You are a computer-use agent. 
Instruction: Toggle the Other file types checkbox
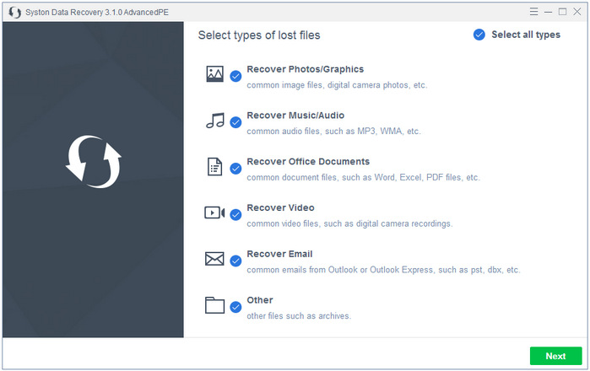(235, 308)
